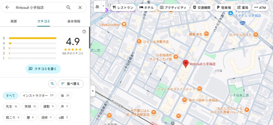Search reviews with magnifier button
273x125 pixels.
tap(52, 84)
